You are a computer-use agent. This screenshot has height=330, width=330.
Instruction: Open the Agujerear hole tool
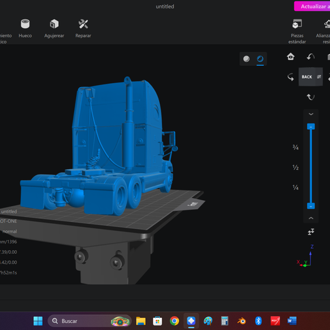54,28
